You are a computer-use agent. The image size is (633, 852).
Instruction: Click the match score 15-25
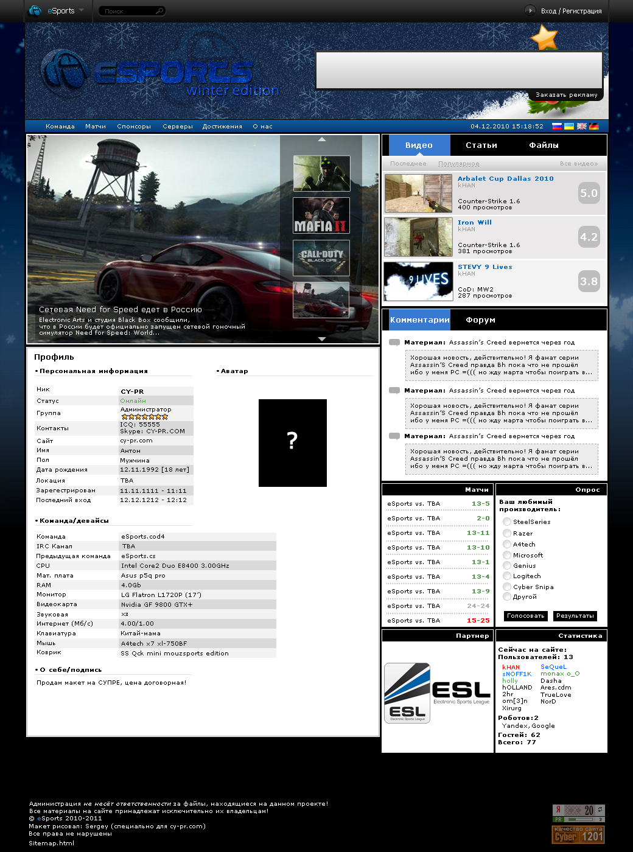[478, 621]
